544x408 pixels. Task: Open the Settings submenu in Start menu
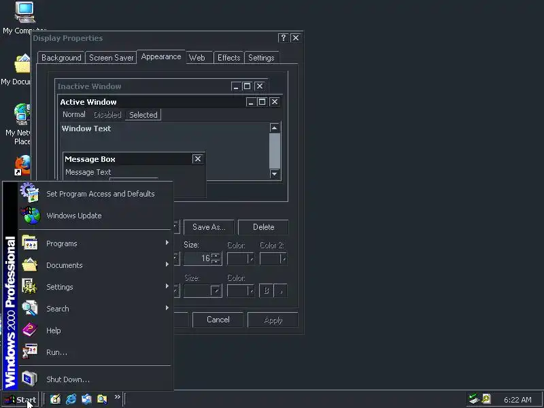[x=95, y=287]
